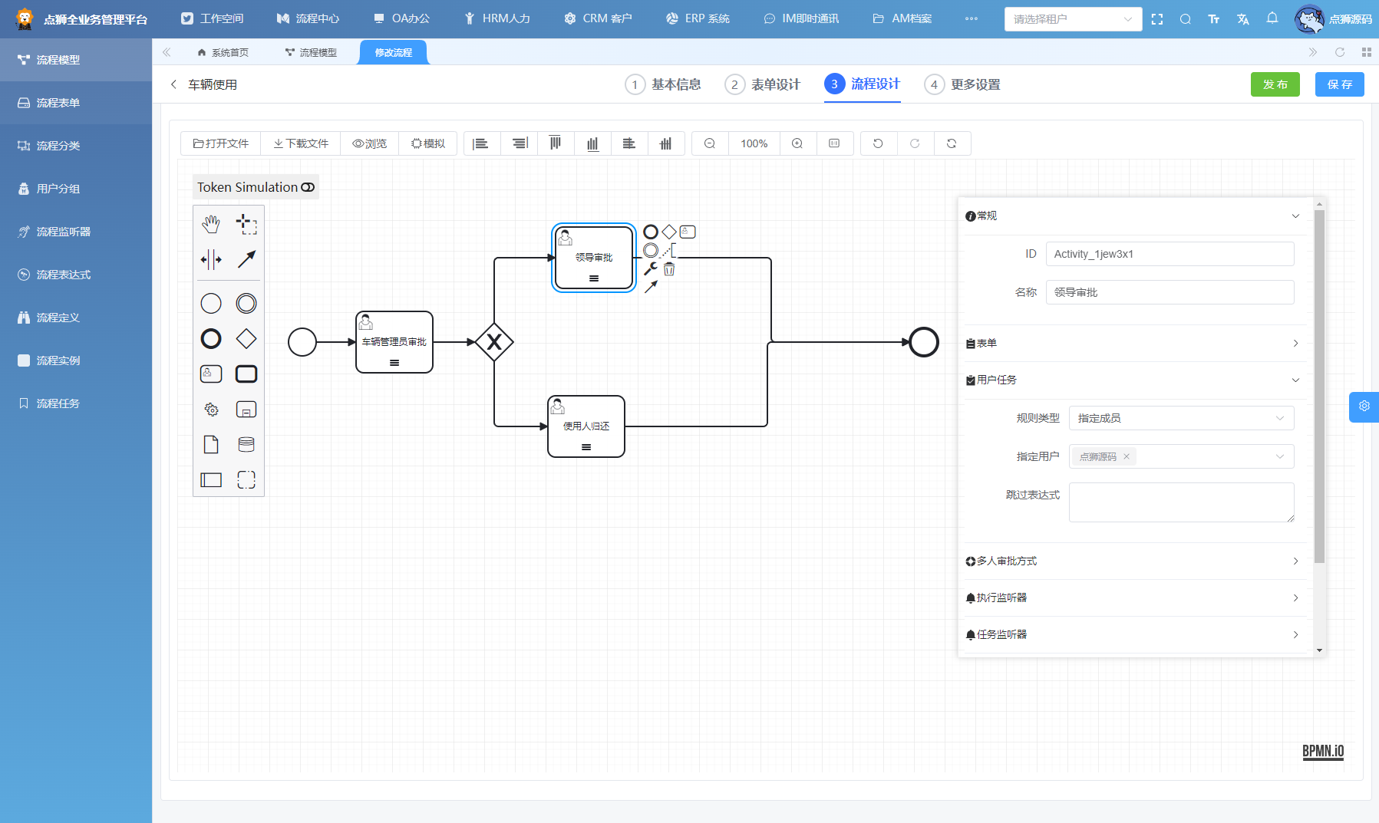
Task: Open the 流程中心 top menu
Action: click(x=308, y=18)
